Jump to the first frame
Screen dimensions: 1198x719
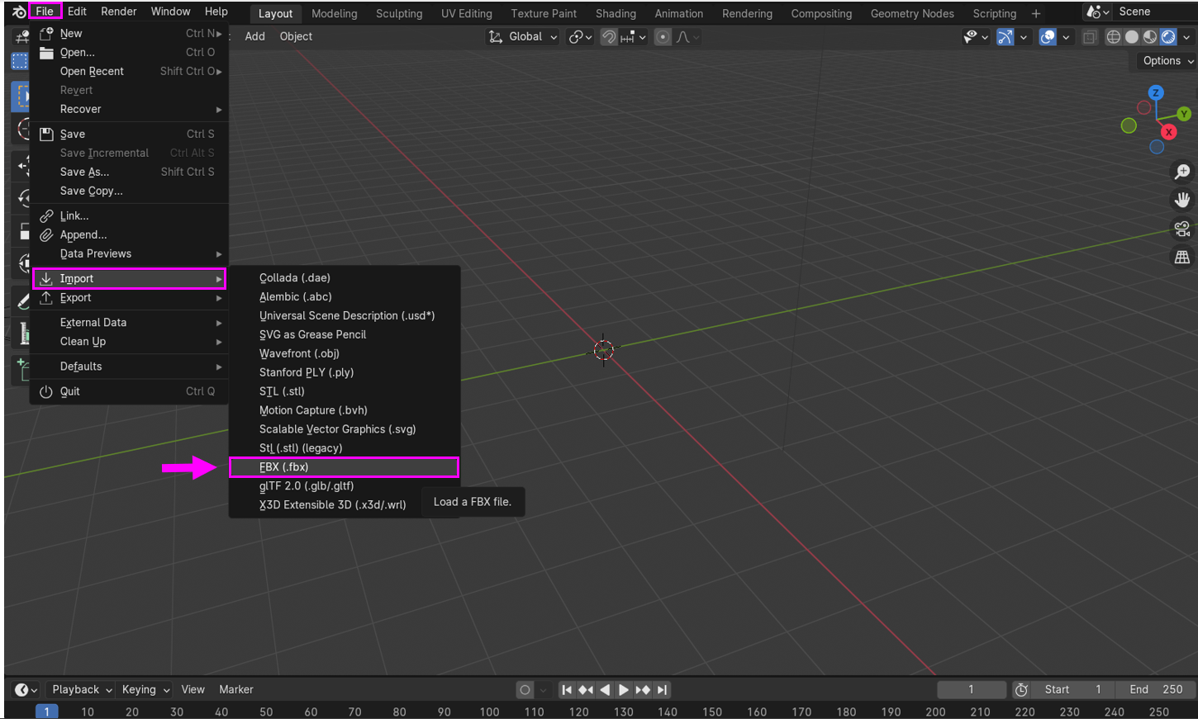pyautogui.click(x=567, y=690)
